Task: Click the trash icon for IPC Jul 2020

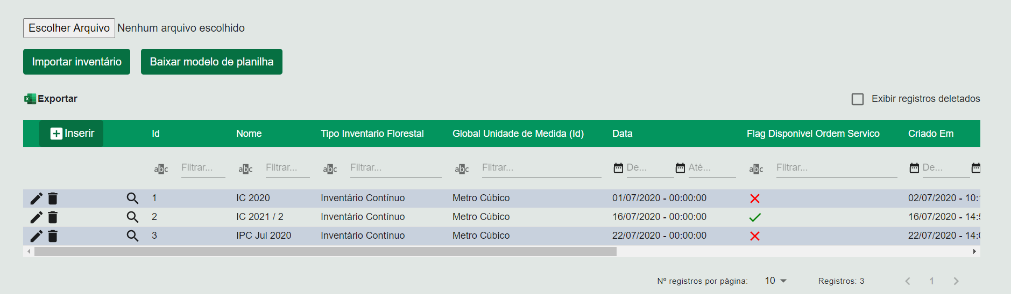Action: click(x=53, y=236)
